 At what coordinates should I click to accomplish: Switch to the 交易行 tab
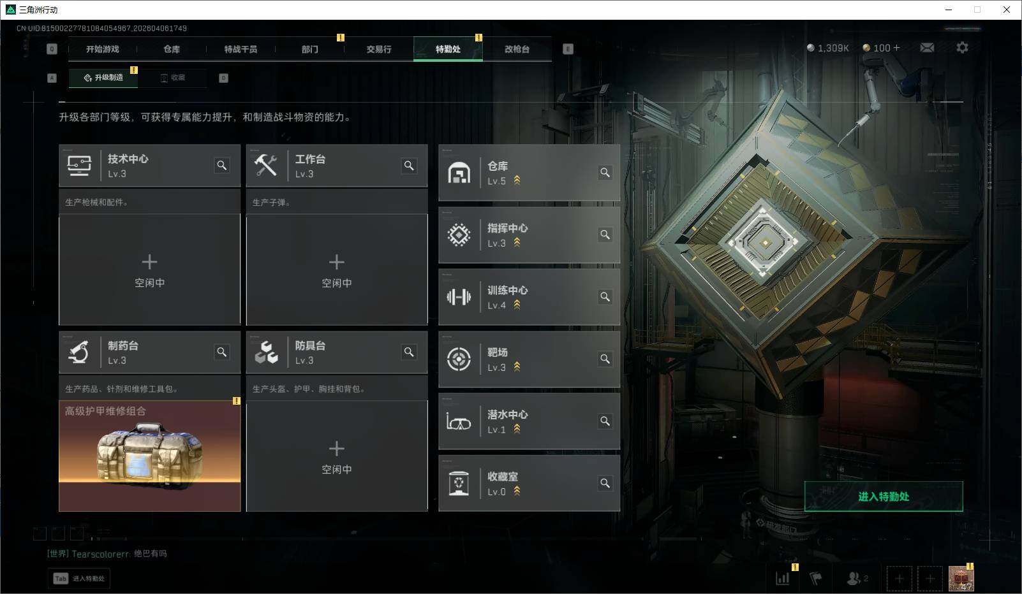pos(379,49)
